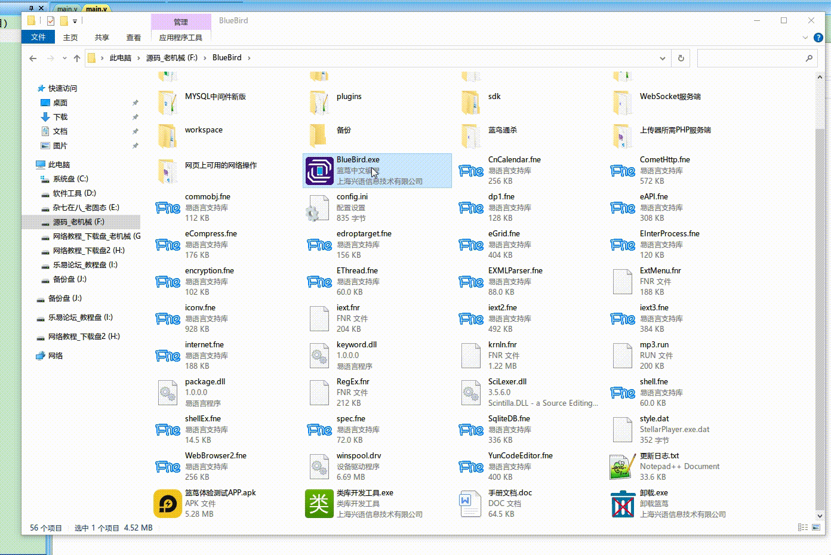Select the BlueBird.exe application icon
Viewport: 831px width, 555px height.
pos(319,171)
